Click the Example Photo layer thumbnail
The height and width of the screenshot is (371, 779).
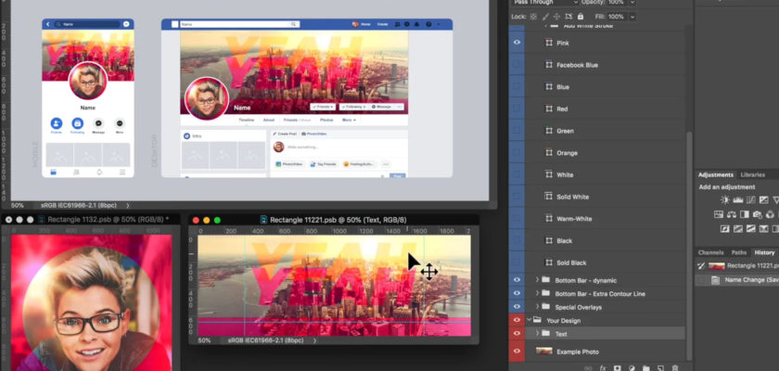pos(544,352)
